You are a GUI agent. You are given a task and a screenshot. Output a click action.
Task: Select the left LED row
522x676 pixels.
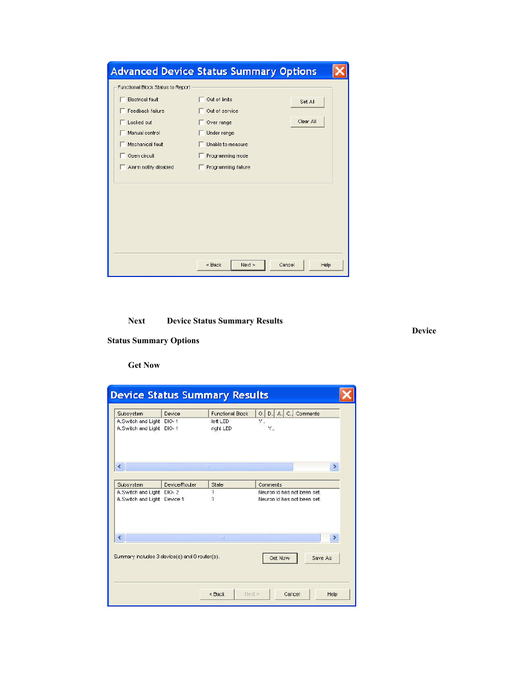[227, 421]
